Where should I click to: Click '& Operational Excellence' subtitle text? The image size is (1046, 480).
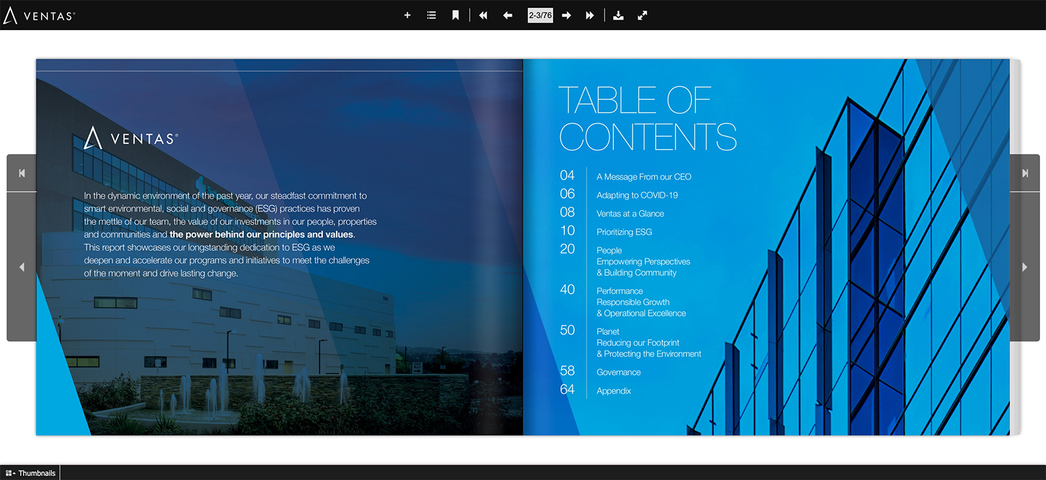(x=641, y=313)
